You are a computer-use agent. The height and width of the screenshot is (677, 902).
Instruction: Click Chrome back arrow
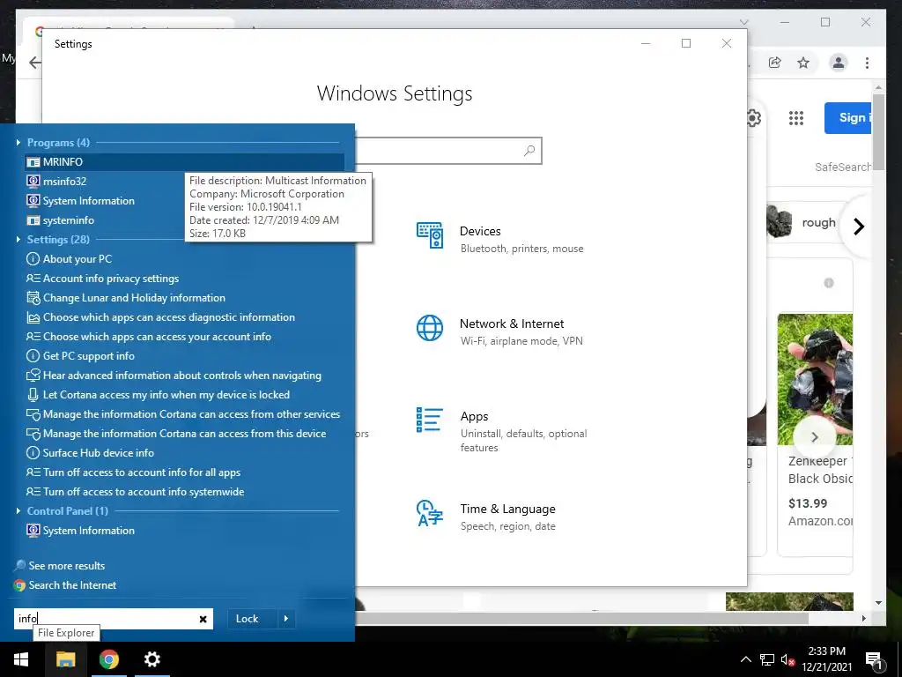[35, 63]
